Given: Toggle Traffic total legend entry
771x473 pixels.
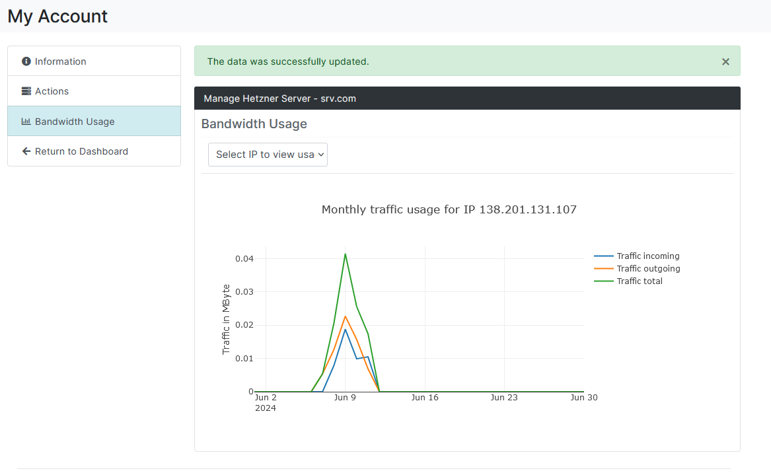Looking at the screenshot, I should (628, 281).
